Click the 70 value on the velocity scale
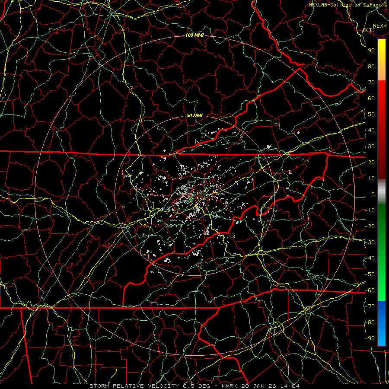The height and width of the screenshot is (389, 389). coord(371,83)
